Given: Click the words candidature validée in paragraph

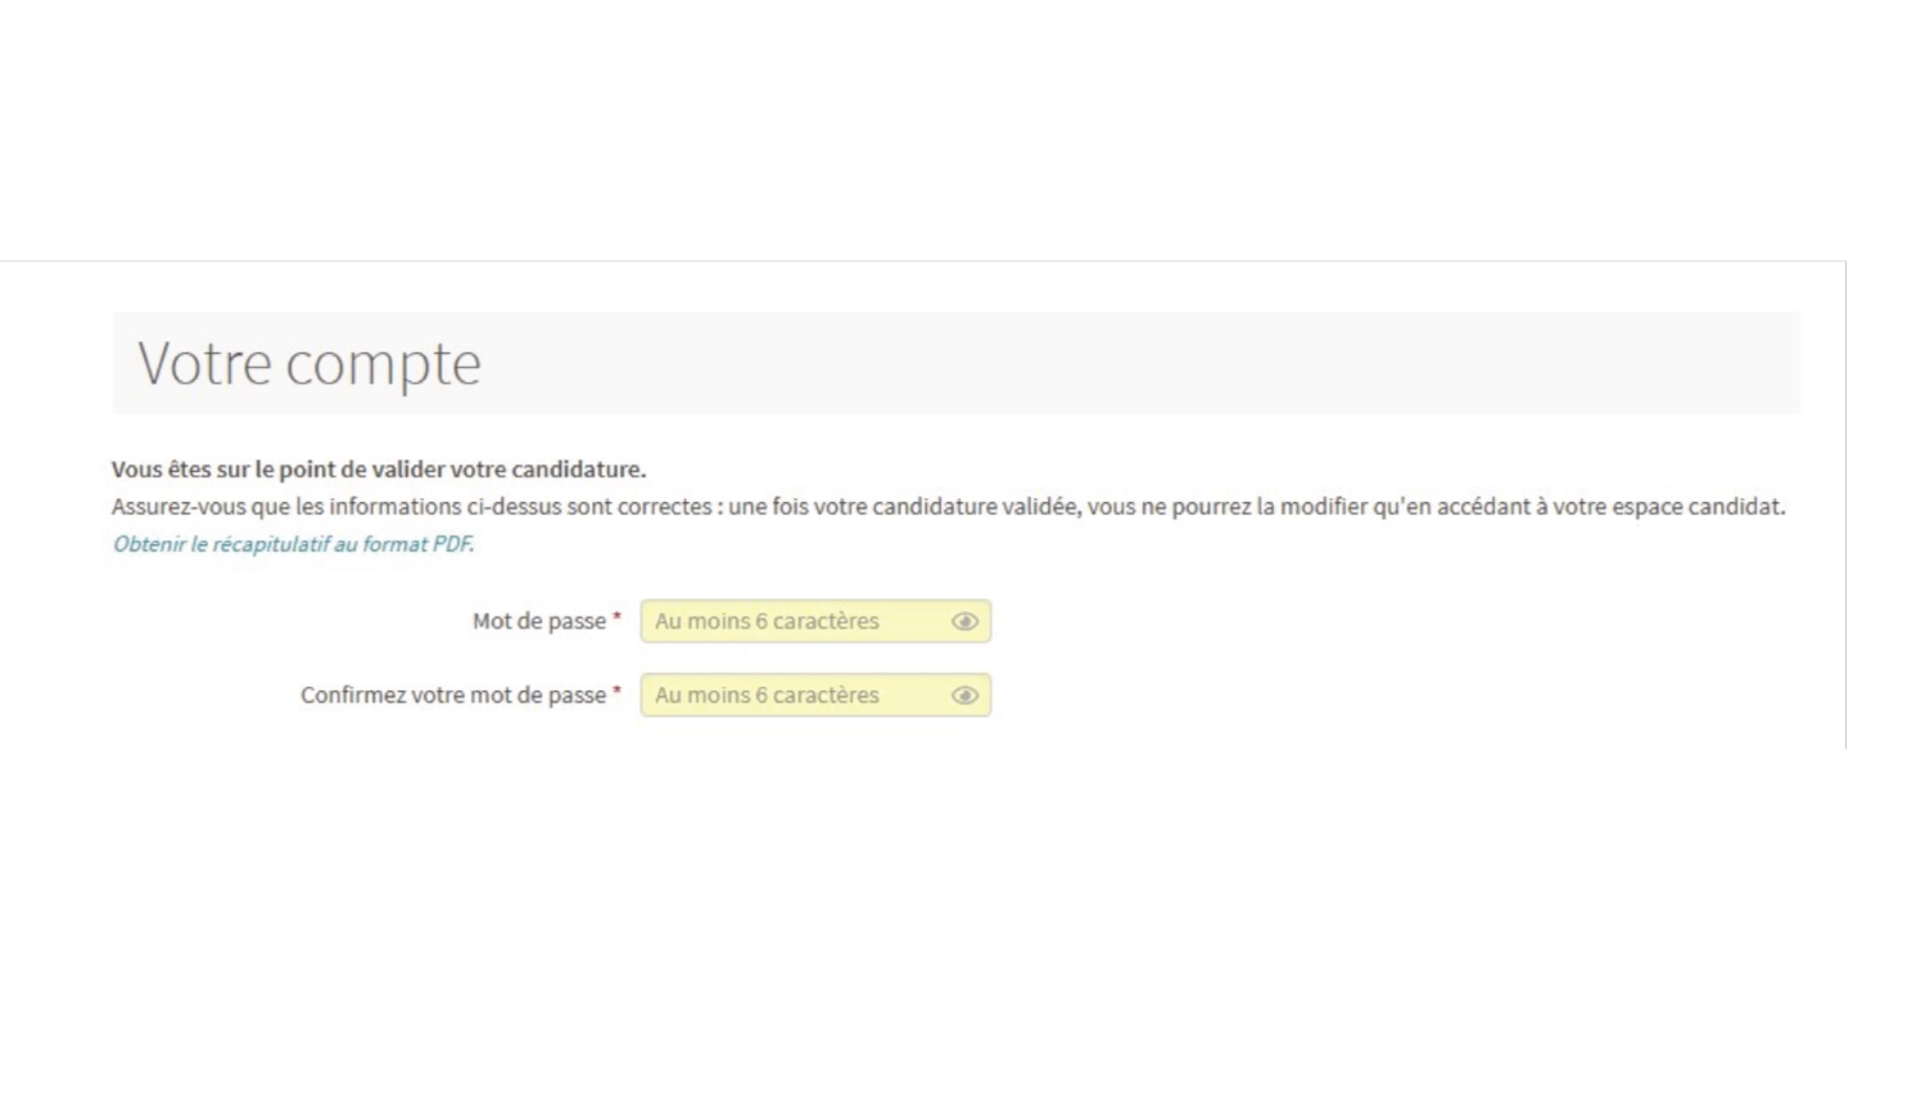Looking at the screenshot, I should tap(975, 507).
